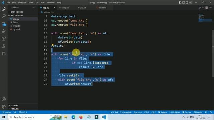Screen dimensions: 214x120
Task: Open Windows Action Center notifications
Action: point(209,117)
